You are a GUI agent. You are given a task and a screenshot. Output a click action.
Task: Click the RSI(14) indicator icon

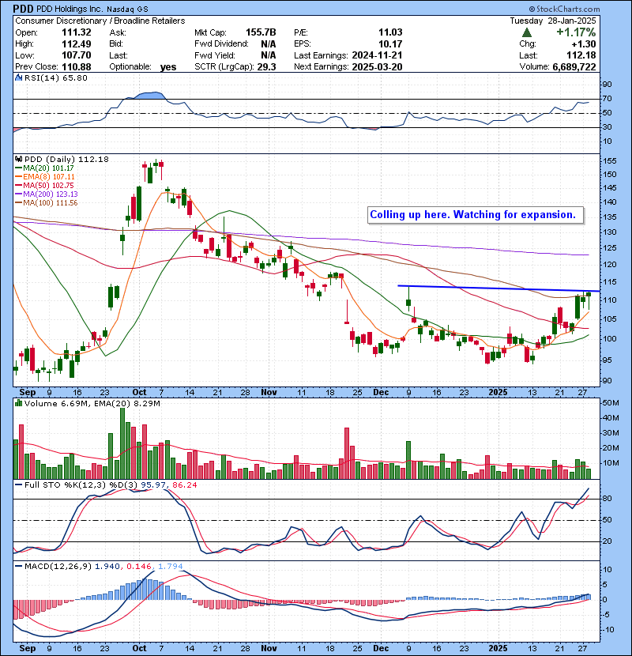pos(18,77)
